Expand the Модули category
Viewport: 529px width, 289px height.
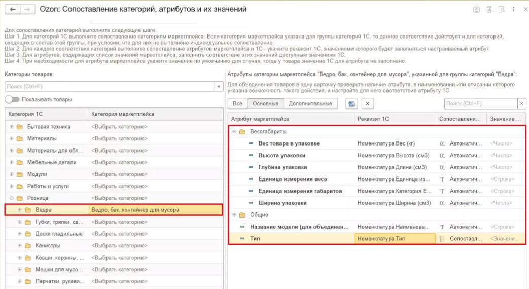tap(12, 174)
